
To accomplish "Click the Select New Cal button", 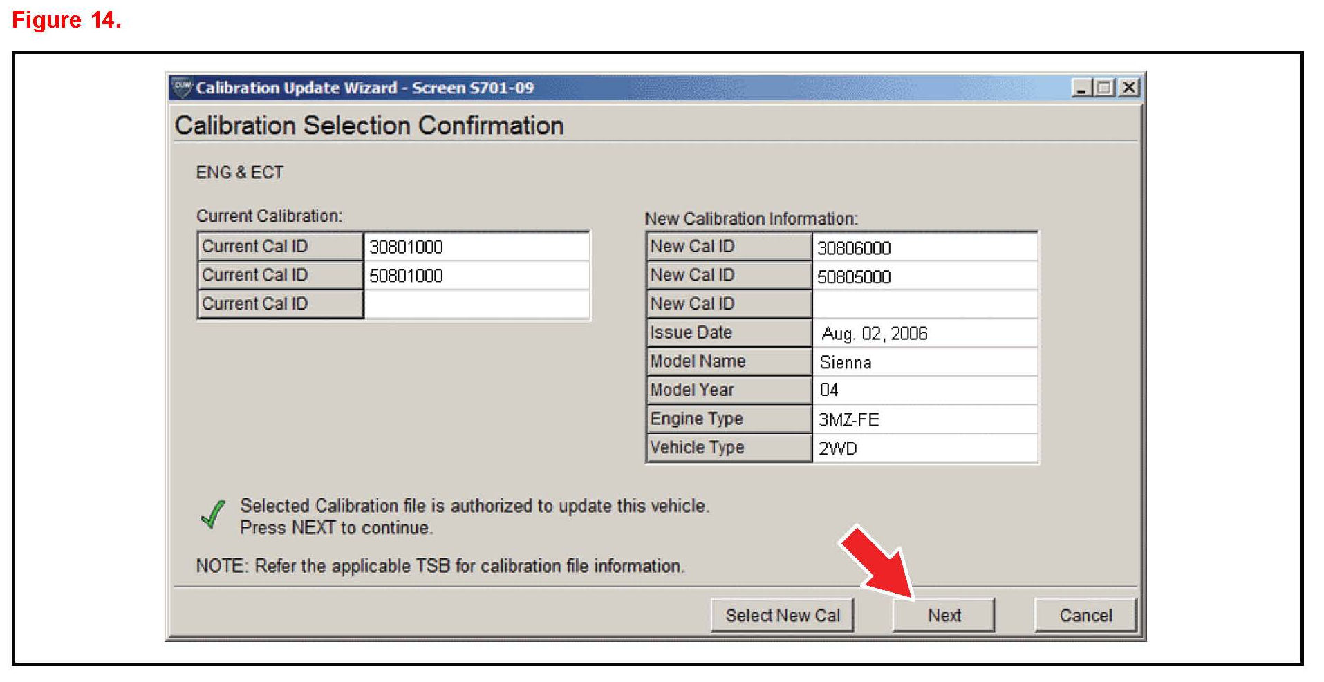I will pos(782,615).
